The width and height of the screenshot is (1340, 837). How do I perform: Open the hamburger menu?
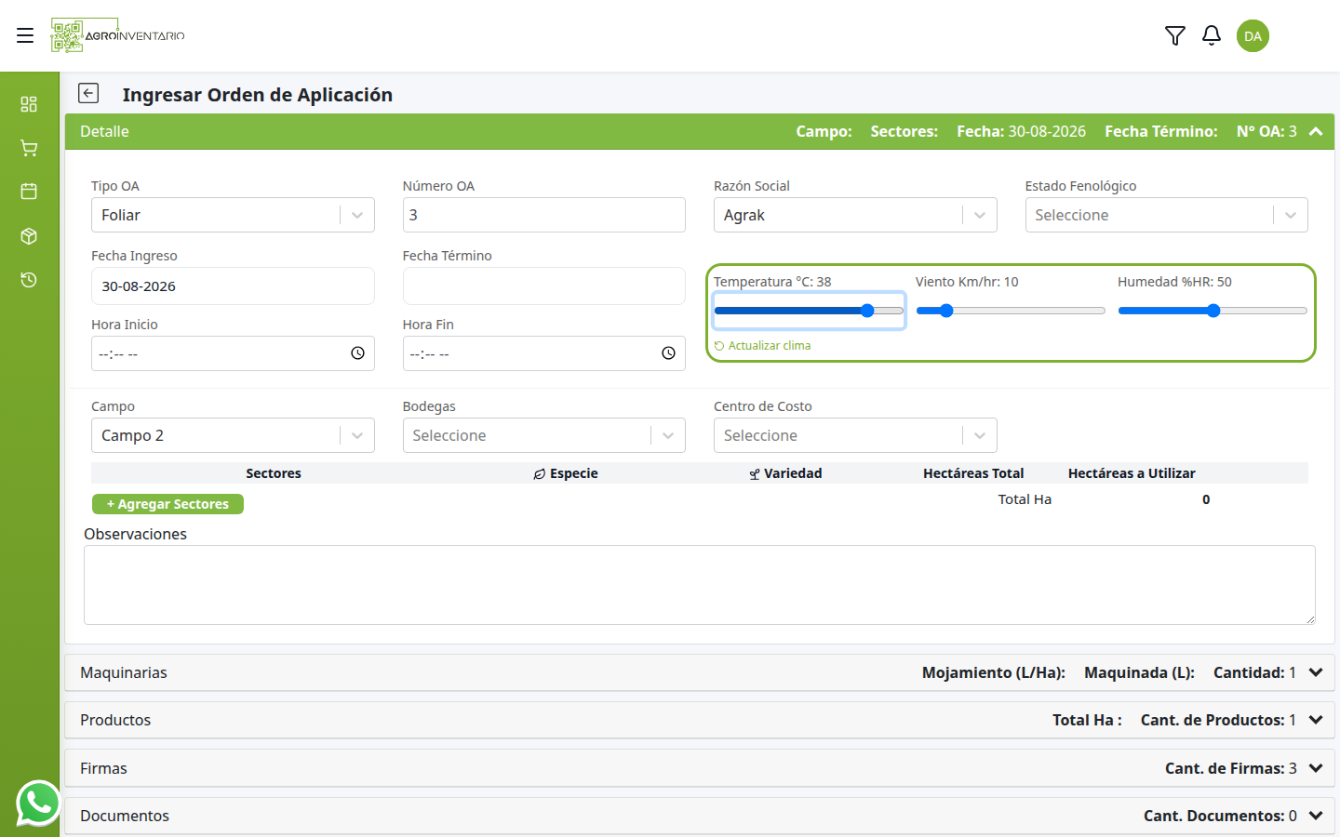tap(25, 35)
